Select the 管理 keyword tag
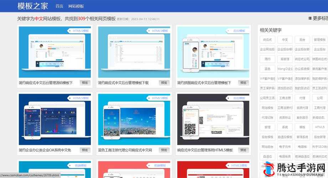The height and width of the screenshot is (178, 328). tap(267, 127)
